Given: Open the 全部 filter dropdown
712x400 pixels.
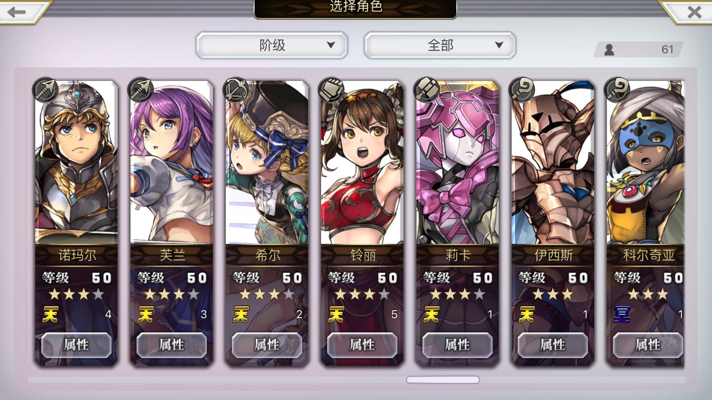Looking at the screenshot, I should click(440, 45).
